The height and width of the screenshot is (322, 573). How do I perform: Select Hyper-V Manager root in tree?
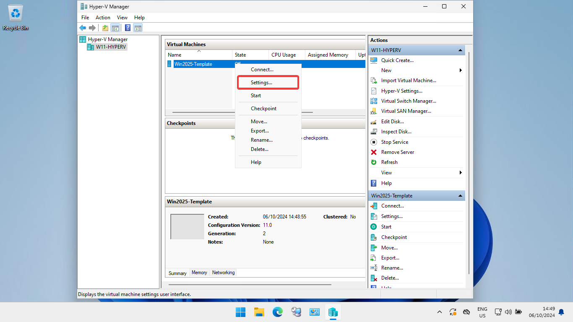[x=103, y=39]
